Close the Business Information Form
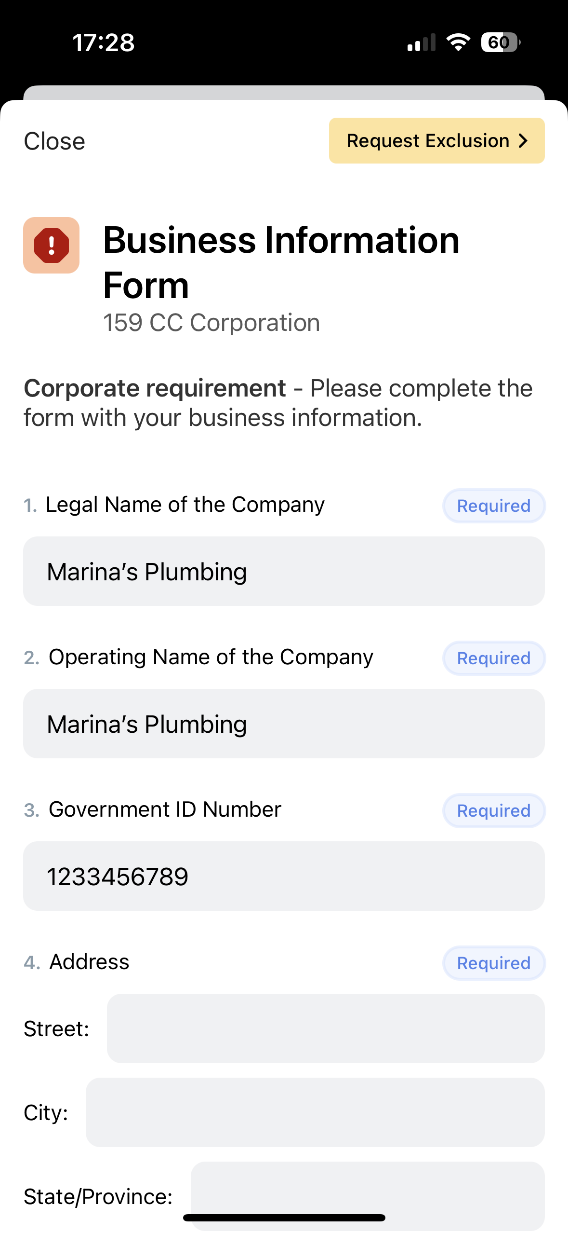 point(54,141)
